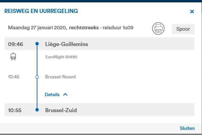Select the Brussel-Zuid arrival dot on the route

37,110
